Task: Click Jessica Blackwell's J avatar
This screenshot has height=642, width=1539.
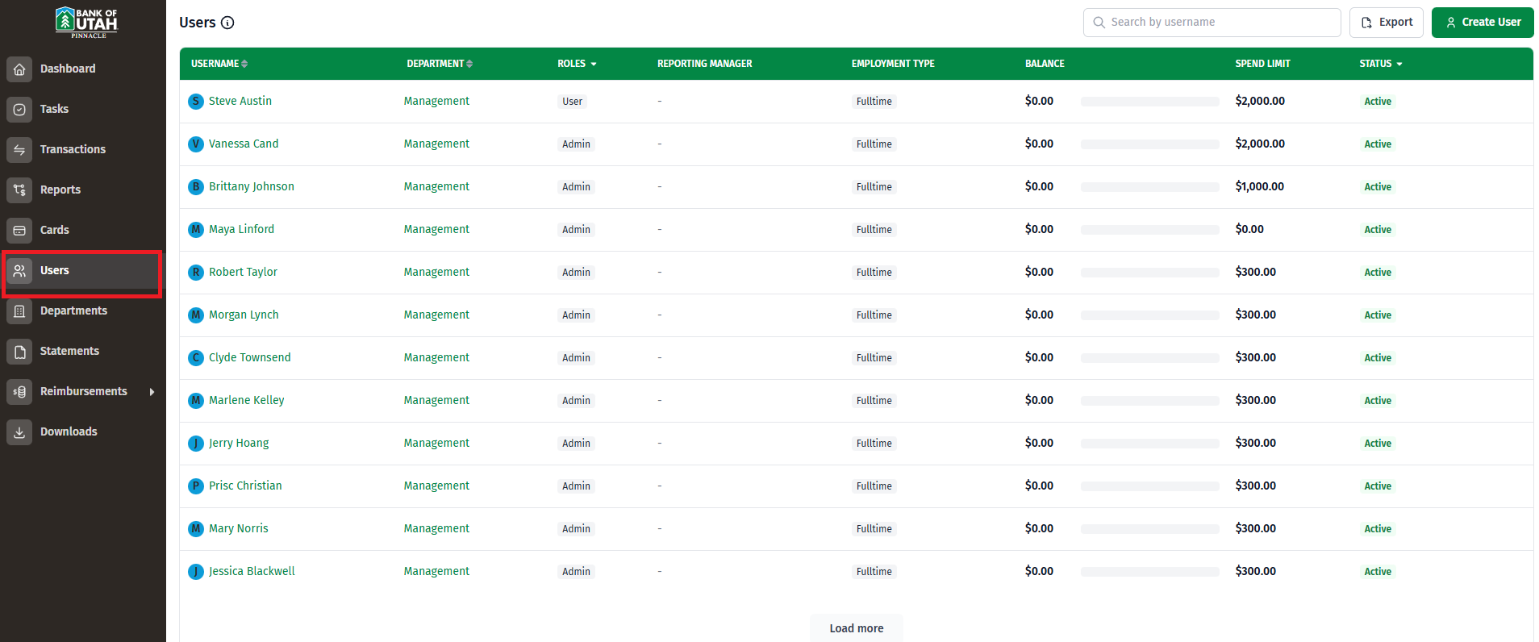Action: pos(196,572)
